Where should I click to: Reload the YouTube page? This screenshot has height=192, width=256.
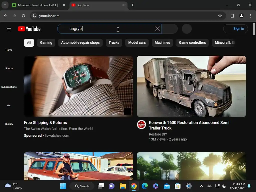[23, 16]
